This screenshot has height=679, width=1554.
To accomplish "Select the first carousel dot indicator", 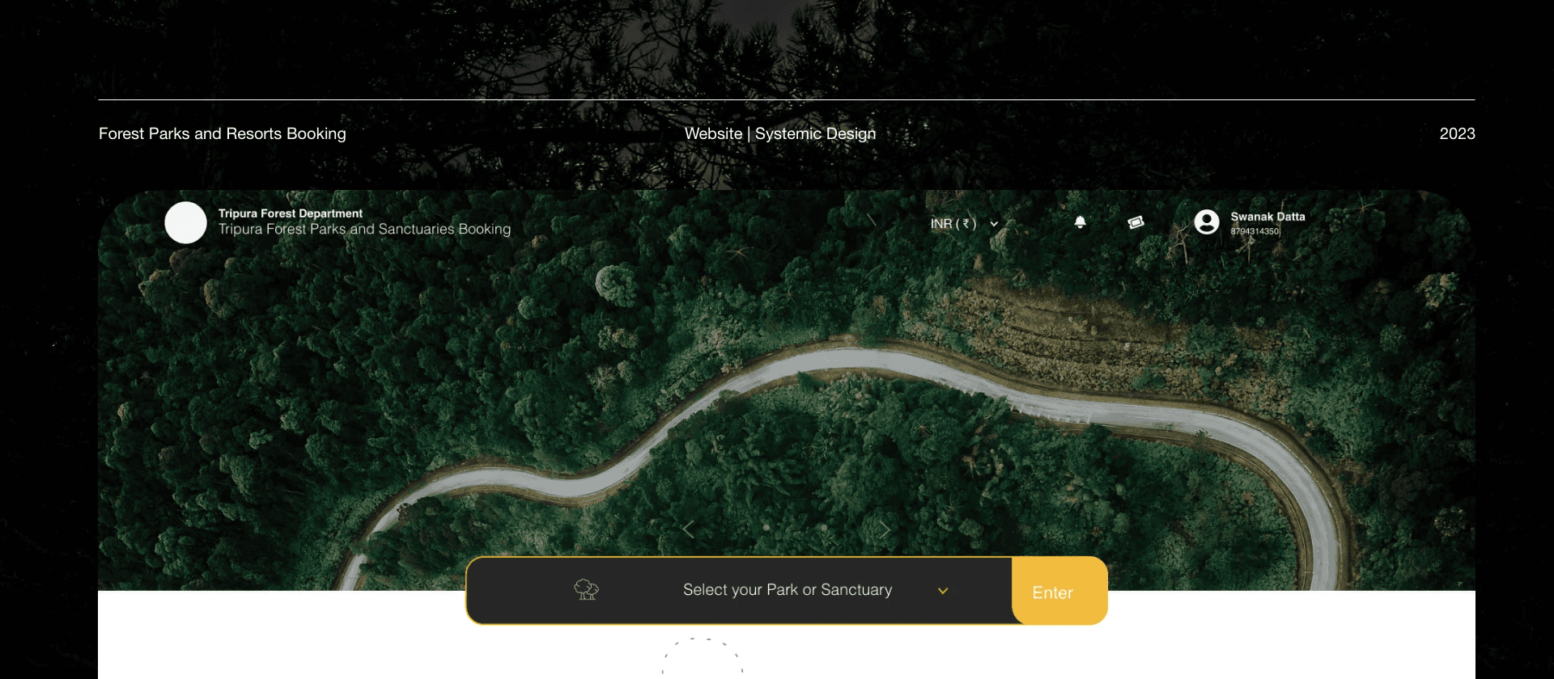I will coord(766,528).
